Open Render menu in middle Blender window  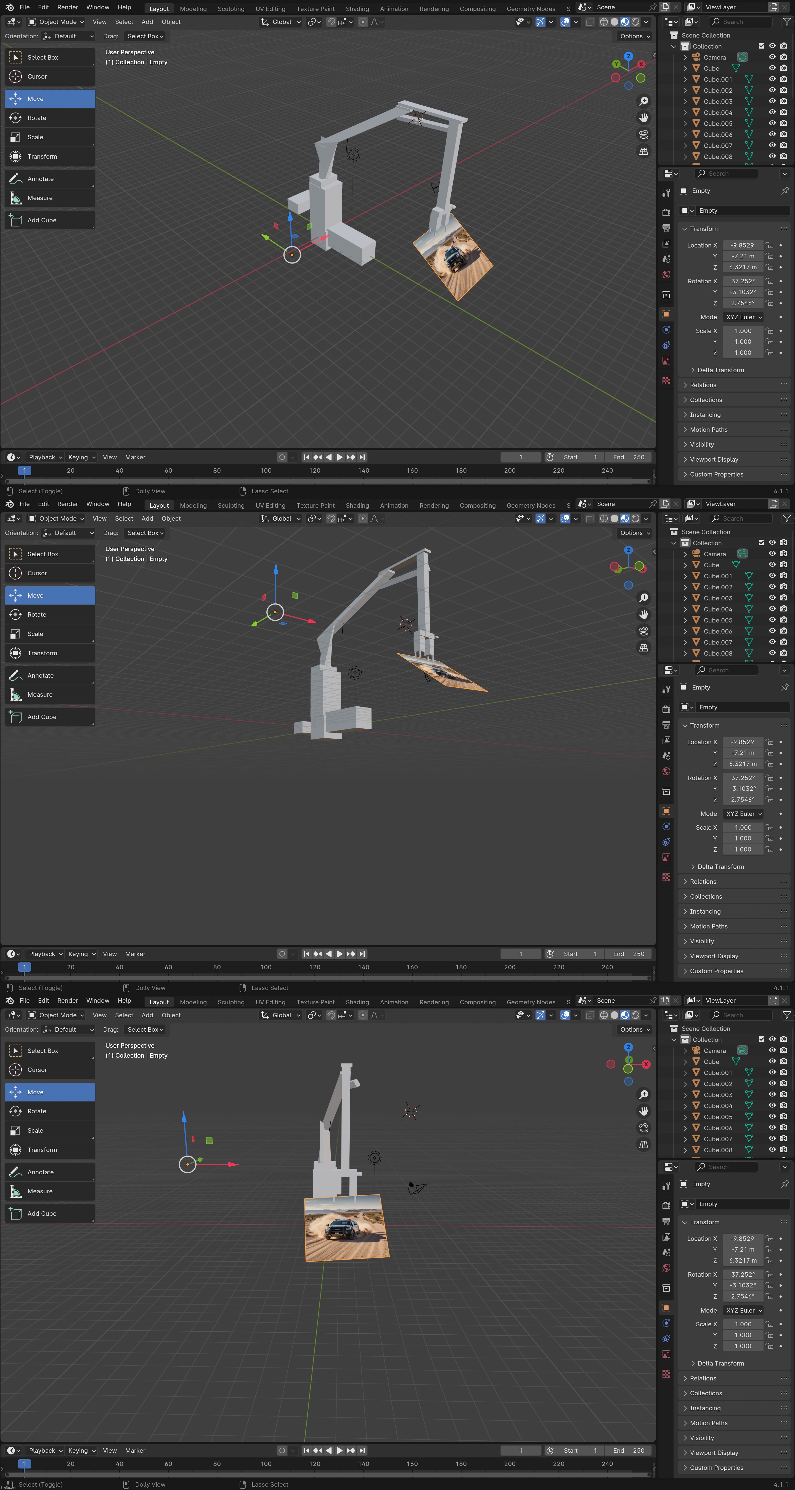click(68, 504)
